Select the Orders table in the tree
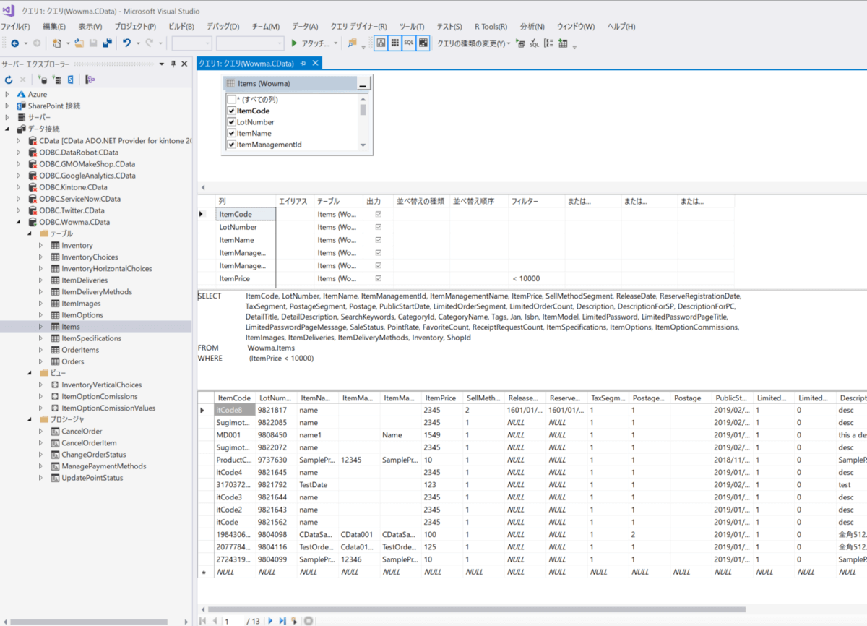This screenshot has height=626, width=867. click(72, 361)
